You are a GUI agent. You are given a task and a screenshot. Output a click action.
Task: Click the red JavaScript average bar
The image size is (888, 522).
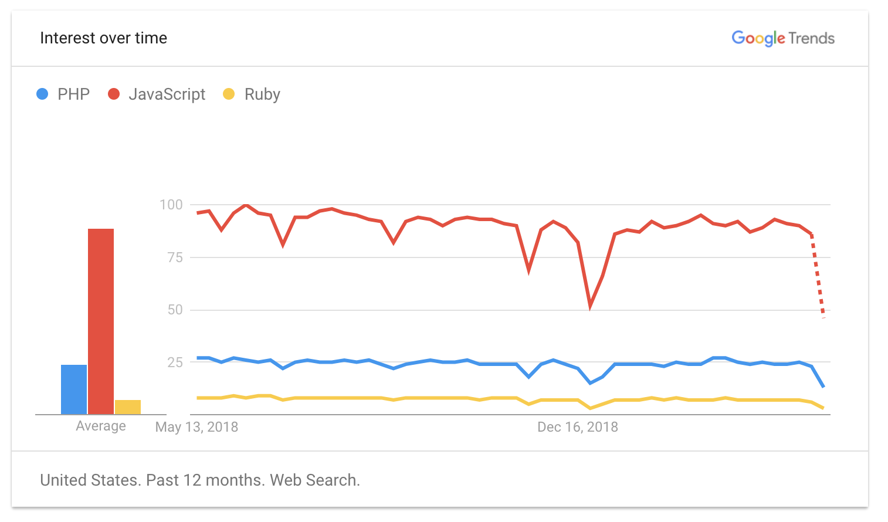click(x=101, y=321)
